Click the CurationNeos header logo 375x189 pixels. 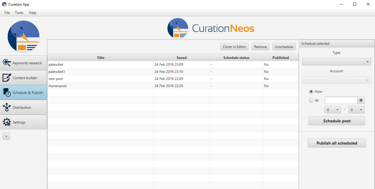point(211,28)
